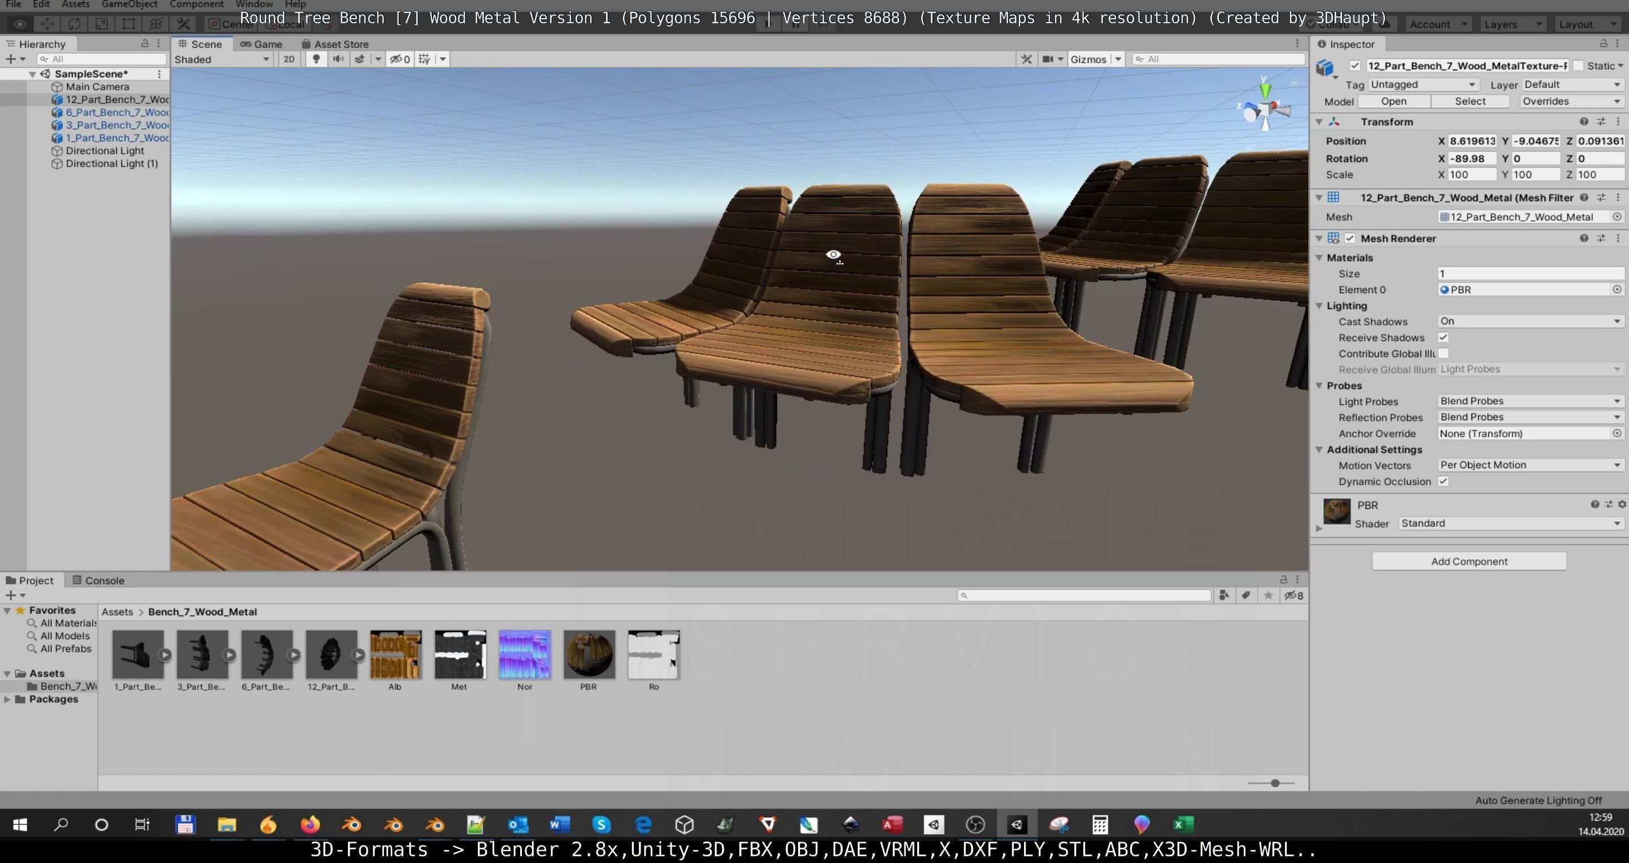Select Directional Light (1) in Hierarchy
This screenshot has height=863, width=1629.
[x=104, y=164]
